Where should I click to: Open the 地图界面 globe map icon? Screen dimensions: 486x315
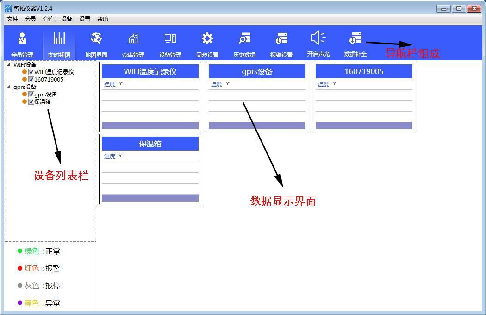click(96, 39)
